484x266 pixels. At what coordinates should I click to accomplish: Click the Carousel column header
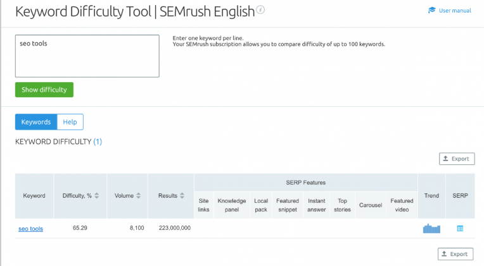pyautogui.click(x=371, y=205)
